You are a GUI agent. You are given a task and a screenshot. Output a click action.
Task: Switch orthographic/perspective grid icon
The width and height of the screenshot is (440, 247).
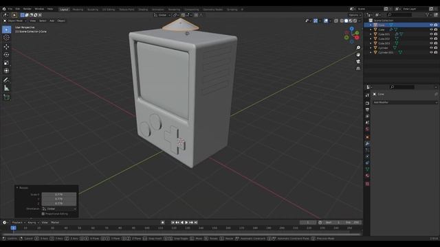tap(358, 69)
